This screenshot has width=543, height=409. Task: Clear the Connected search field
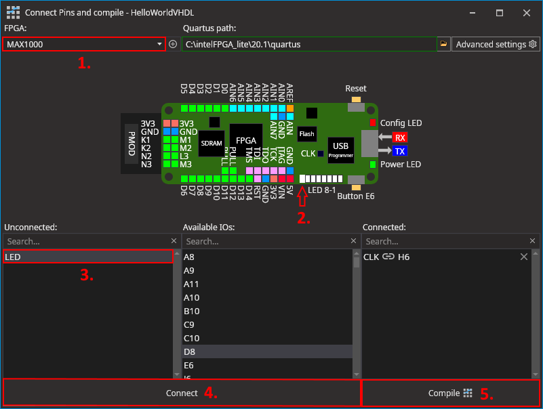pos(532,241)
